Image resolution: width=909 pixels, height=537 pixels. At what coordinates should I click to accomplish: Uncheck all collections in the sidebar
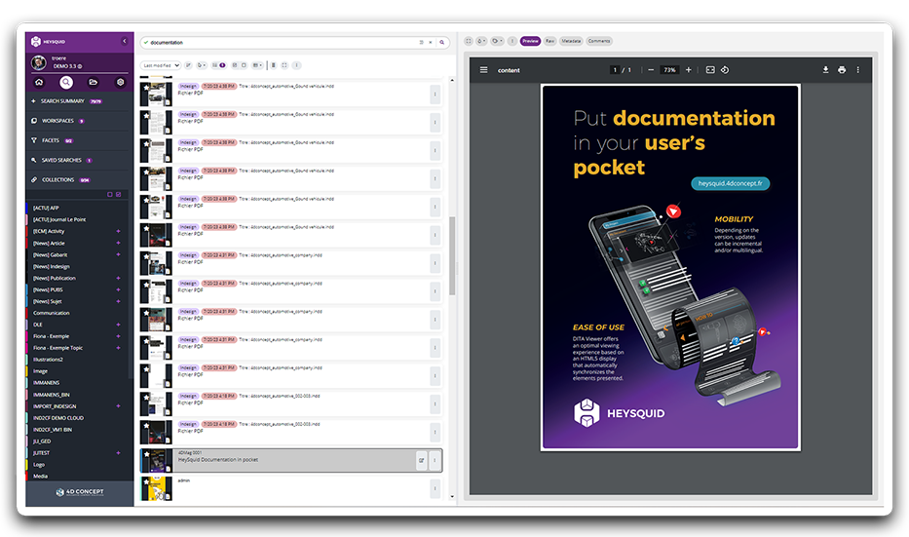(x=109, y=194)
